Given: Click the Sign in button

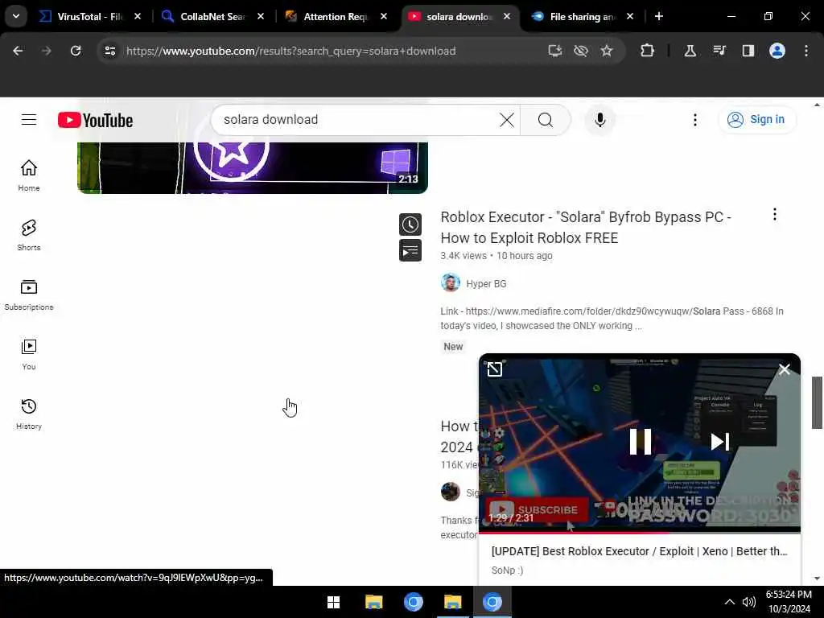Looking at the screenshot, I should 756,120.
